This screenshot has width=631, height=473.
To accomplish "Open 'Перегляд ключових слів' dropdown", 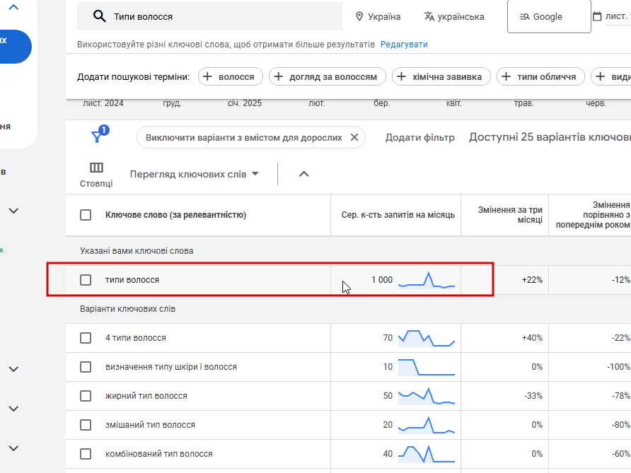I will pos(195,174).
